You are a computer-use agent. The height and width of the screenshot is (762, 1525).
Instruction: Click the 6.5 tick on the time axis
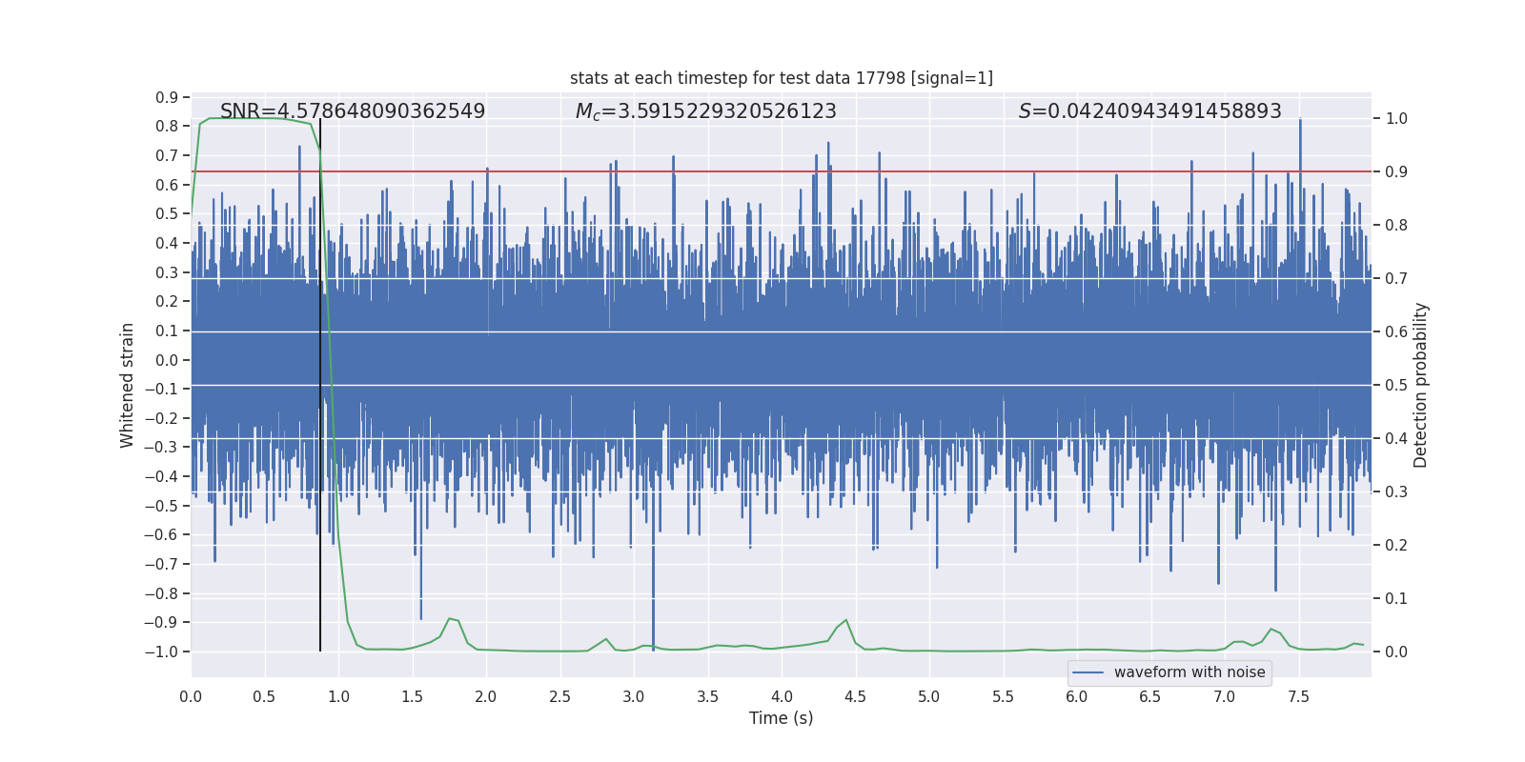pyautogui.click(x=1150, y=696)
